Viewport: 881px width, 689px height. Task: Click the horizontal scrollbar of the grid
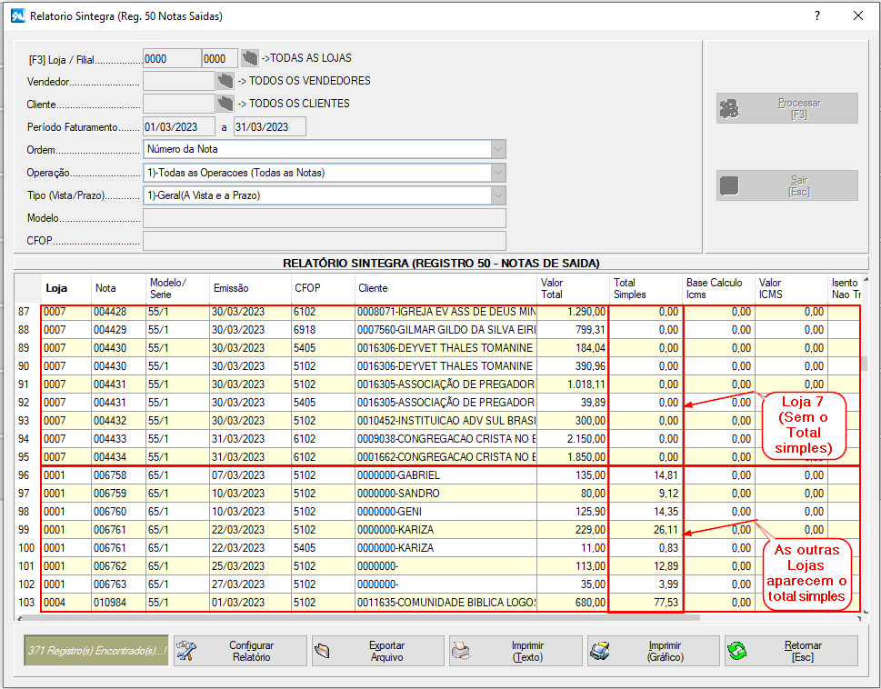pyautogui.click(x=360, y=618)
